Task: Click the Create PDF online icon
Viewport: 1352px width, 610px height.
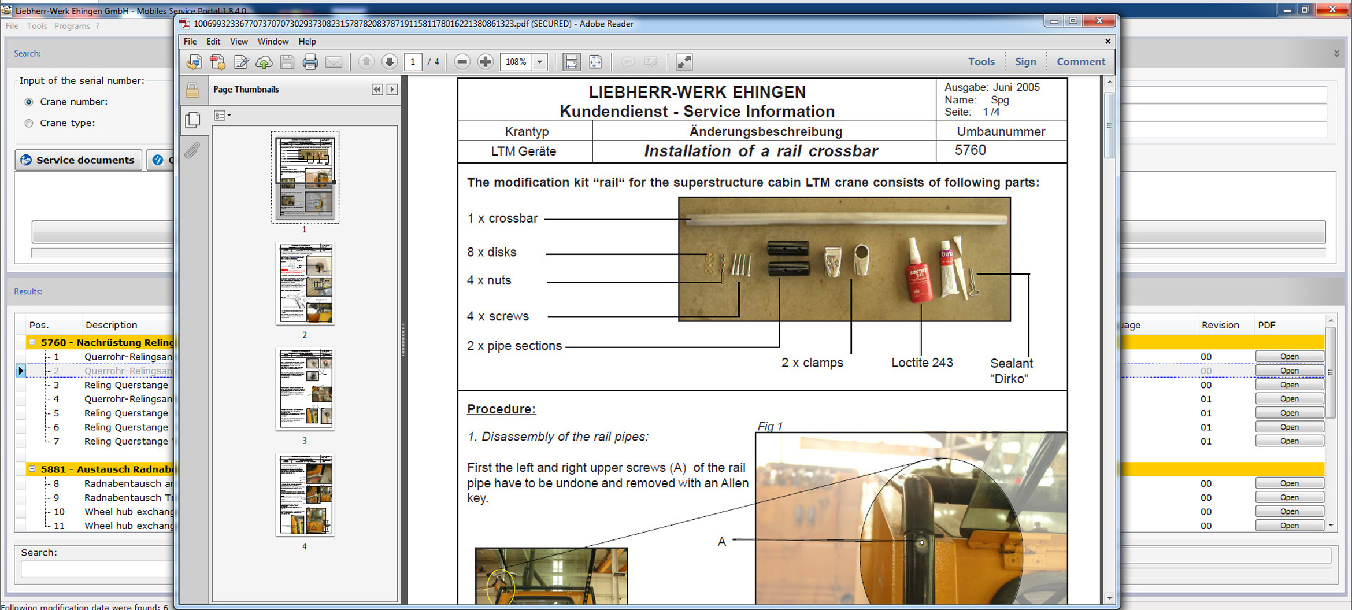Action: 217,62
